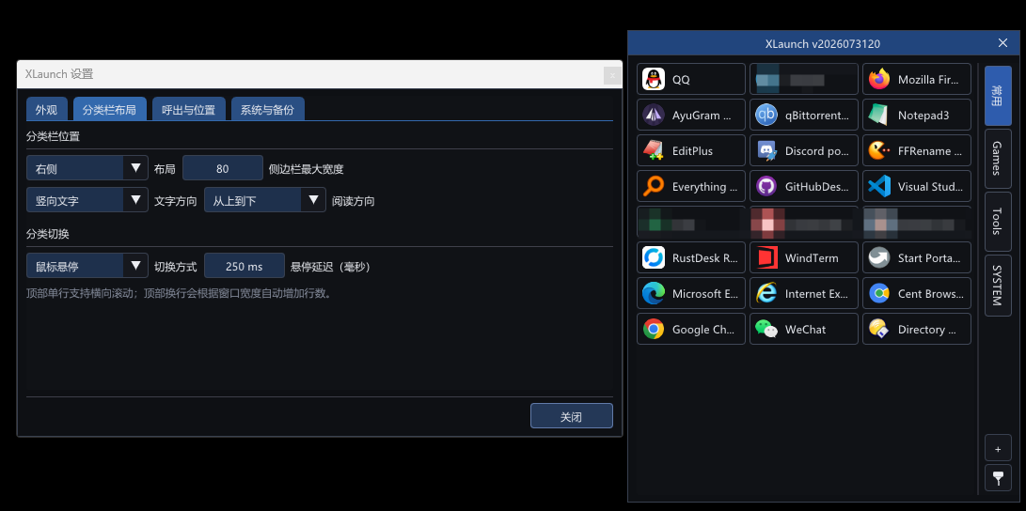Launch Visual Studio Code icon

(878, 186)
